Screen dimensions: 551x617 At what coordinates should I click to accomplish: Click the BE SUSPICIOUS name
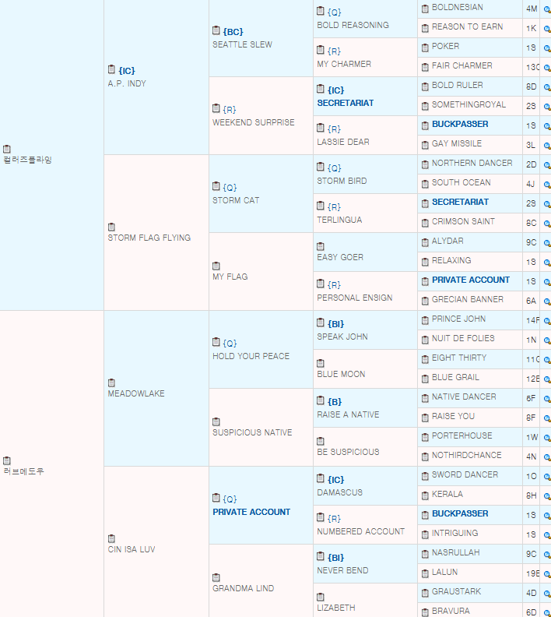348,452
